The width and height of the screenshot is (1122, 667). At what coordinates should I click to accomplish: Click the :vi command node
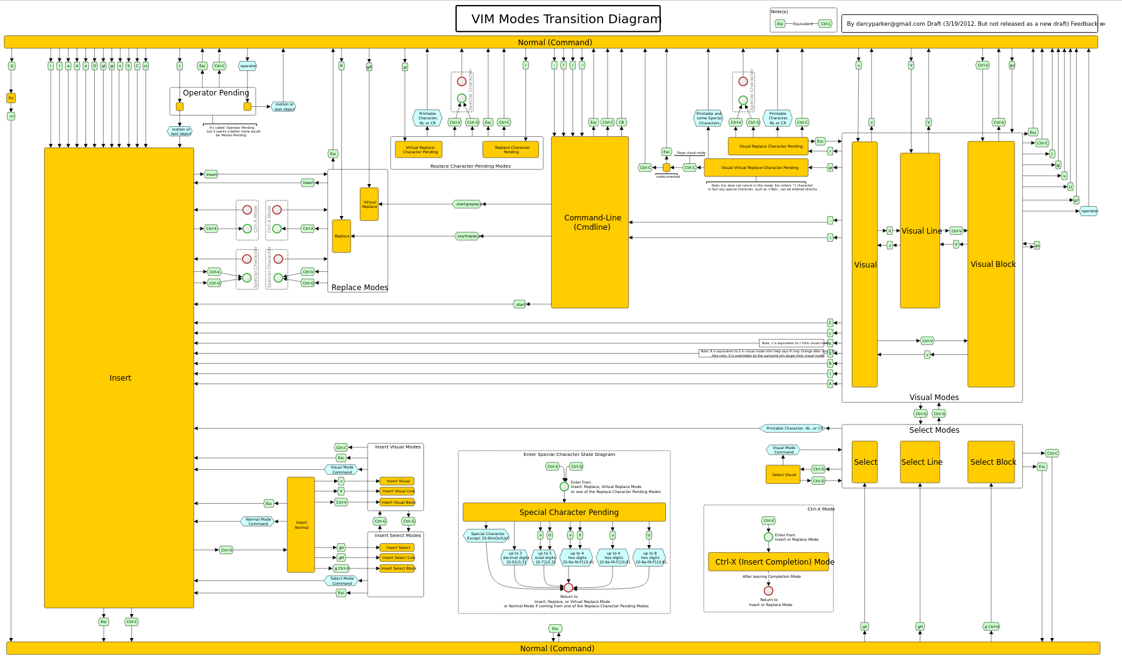point(11,116)
